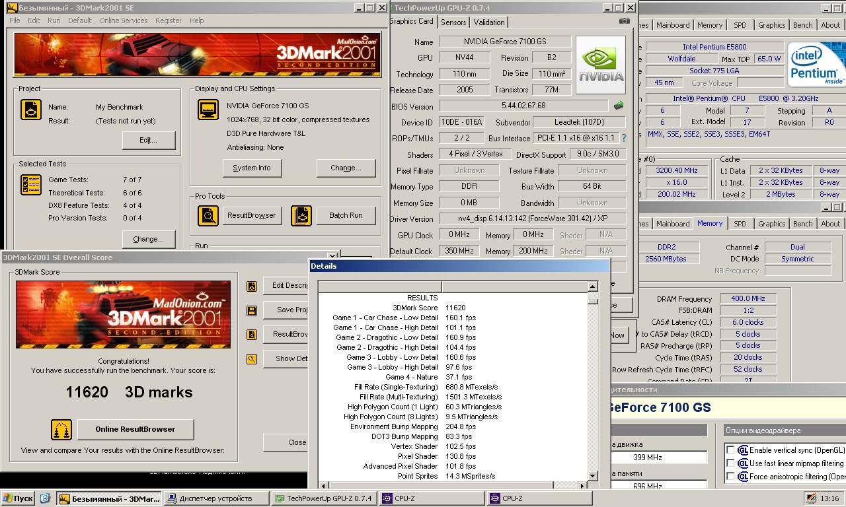Open the Default menu in 3DMark2001

(x=80, y=20)
